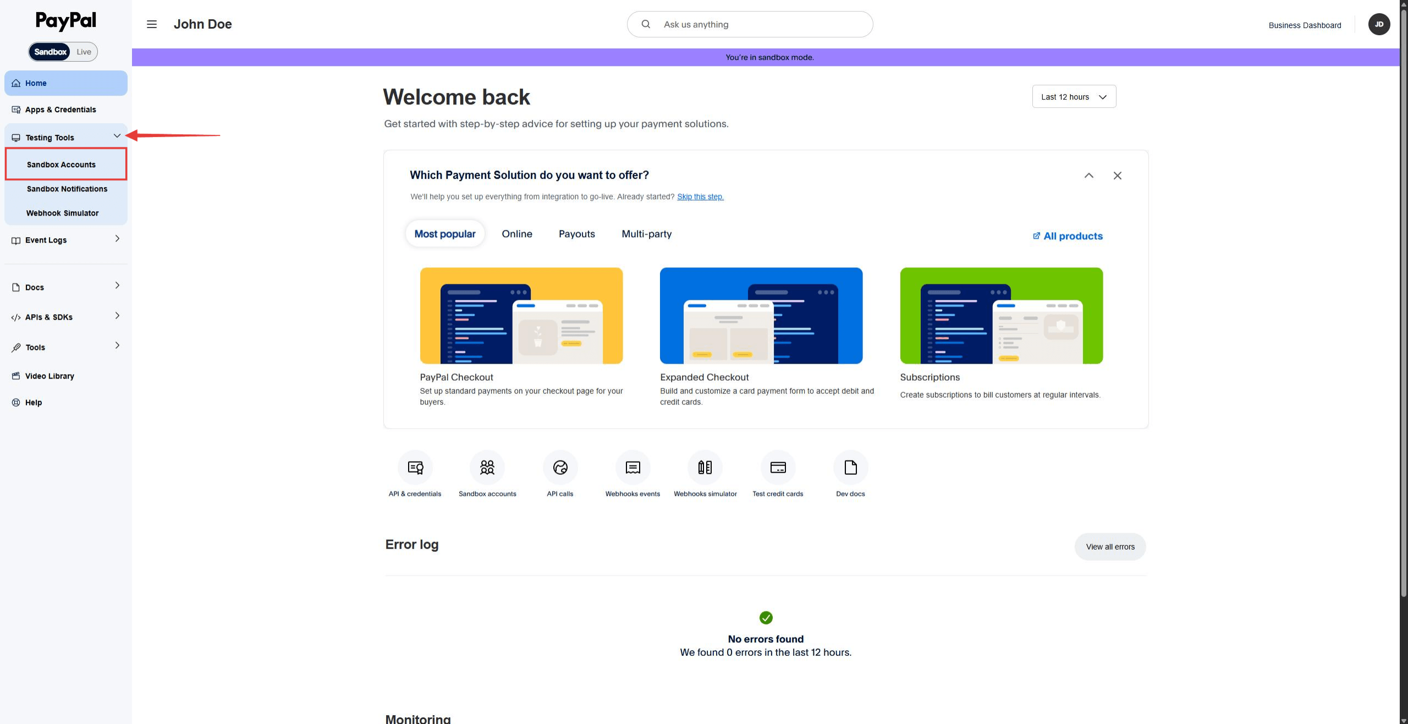Collapse the payment solution card

click(x=1089, y=175)
